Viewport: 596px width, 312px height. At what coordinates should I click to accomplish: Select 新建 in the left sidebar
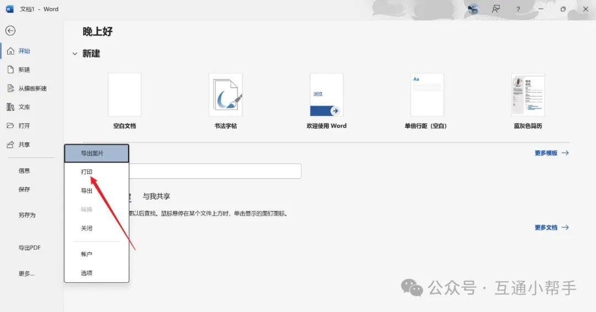(19, 70)
